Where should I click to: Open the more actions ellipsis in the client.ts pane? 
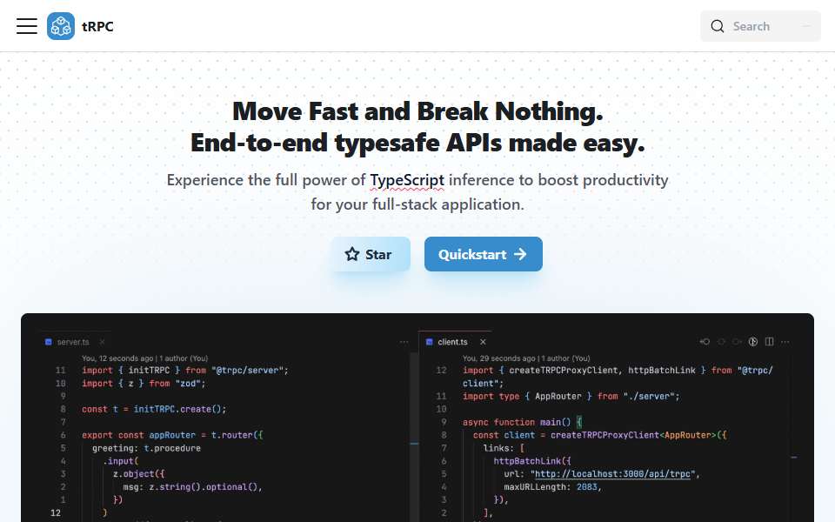click(x=785, y=342)
